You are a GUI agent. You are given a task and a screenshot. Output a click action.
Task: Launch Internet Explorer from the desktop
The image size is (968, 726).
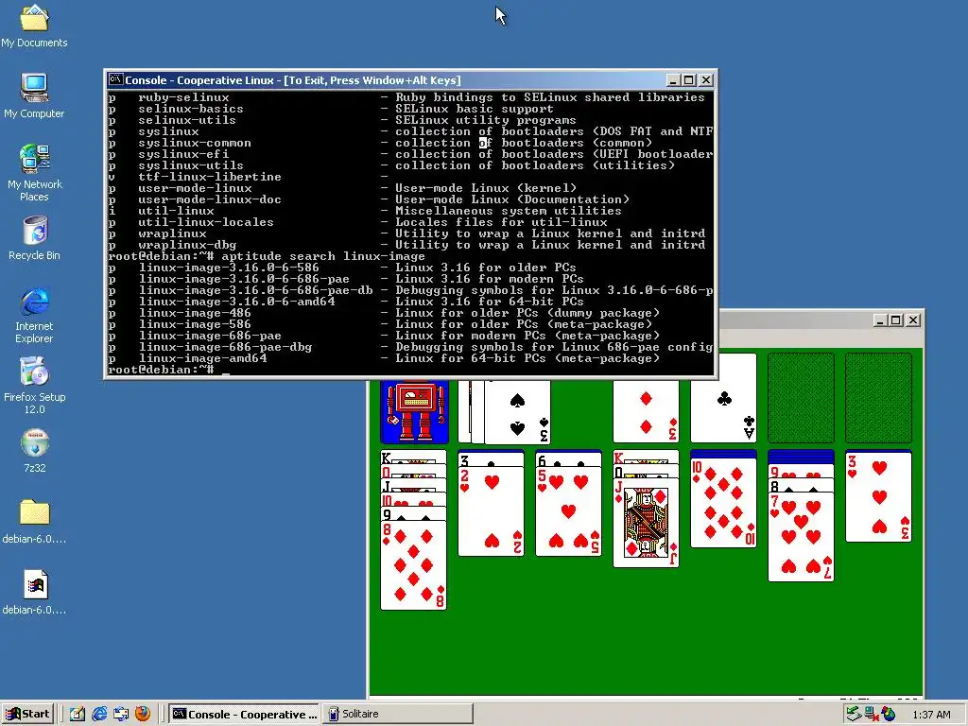pos(34,315)
